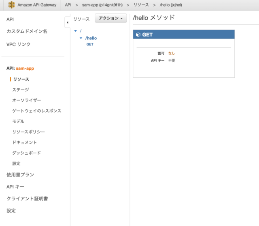
Task: Open ステージ in the sam-app menu
Action: coord(21,90)
